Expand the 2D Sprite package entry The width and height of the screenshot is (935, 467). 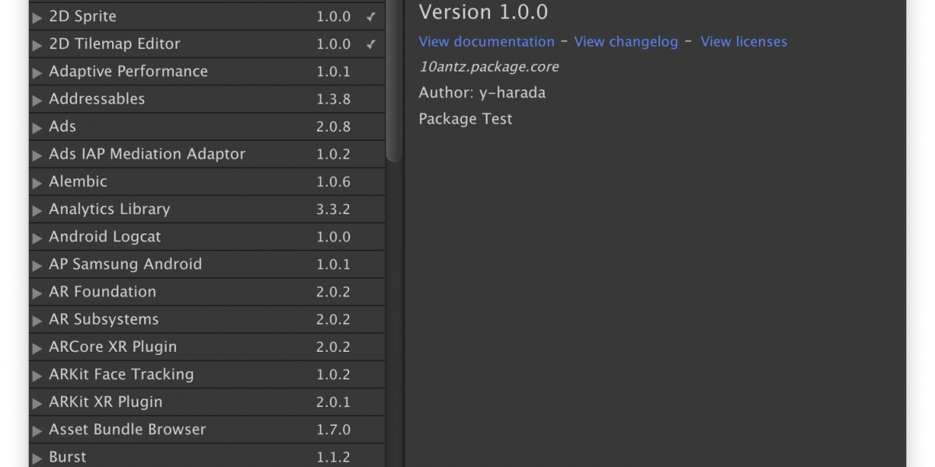click(37, 17)
